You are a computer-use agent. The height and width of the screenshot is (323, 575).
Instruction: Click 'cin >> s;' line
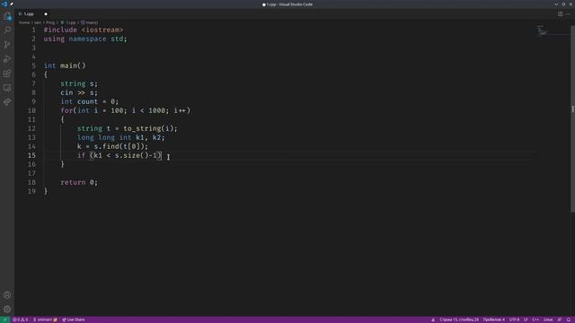(79, 92)
